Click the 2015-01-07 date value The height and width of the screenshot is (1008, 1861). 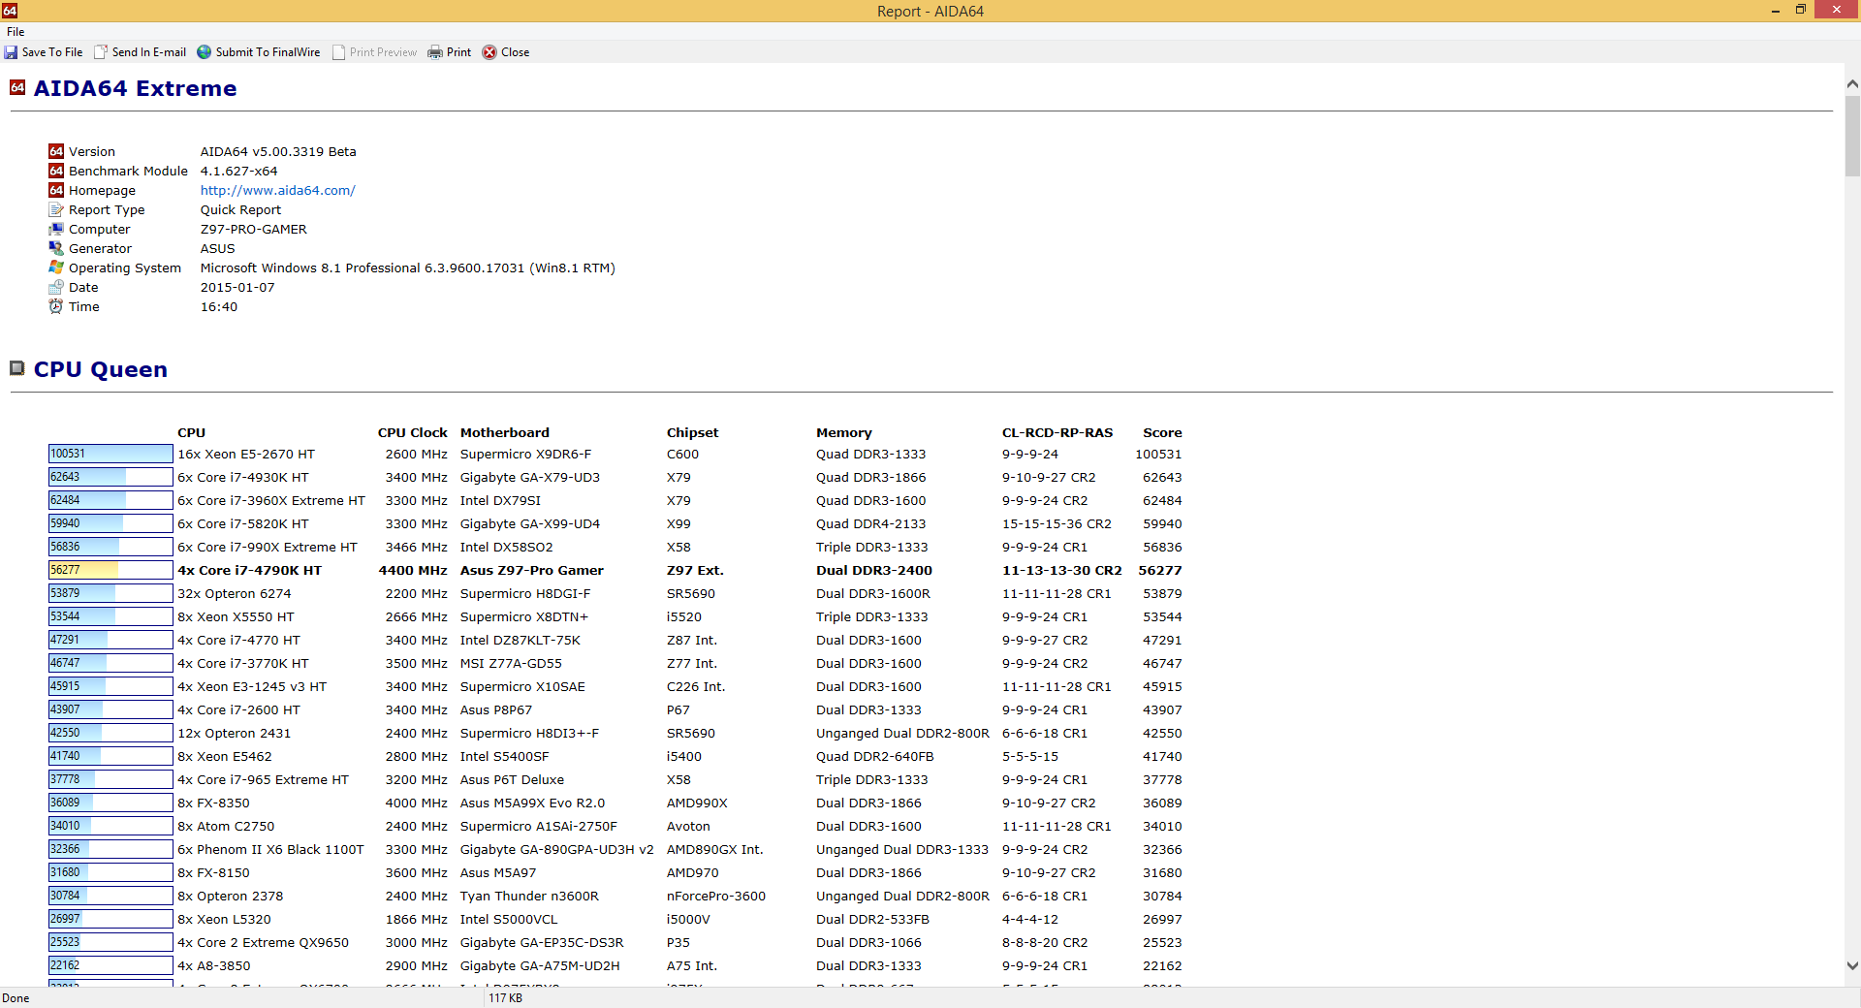coord(237,287)
